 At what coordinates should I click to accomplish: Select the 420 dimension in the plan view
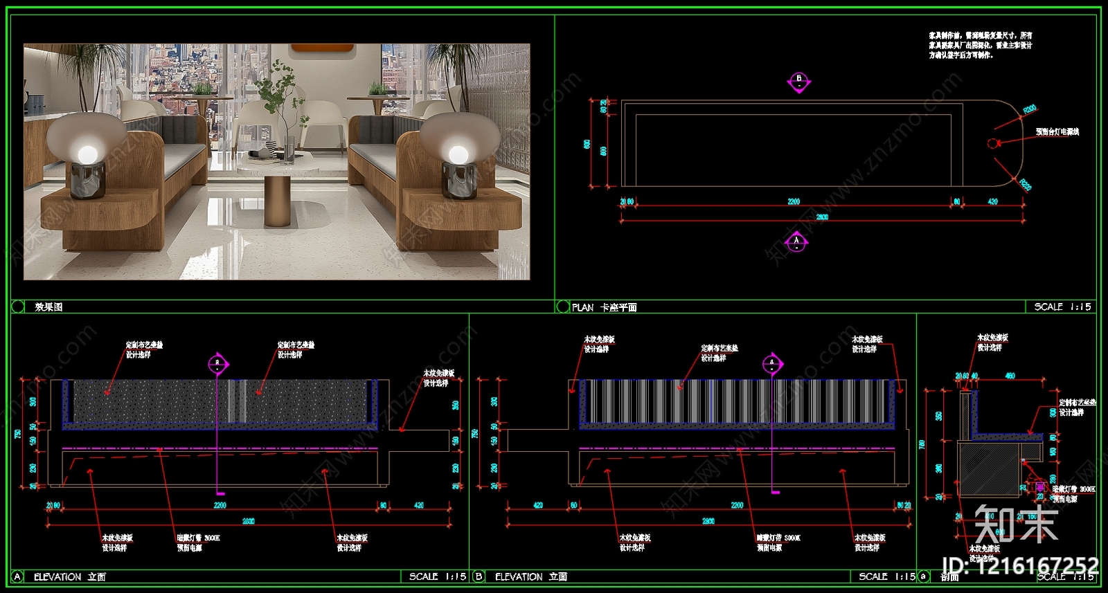point(993,201)
